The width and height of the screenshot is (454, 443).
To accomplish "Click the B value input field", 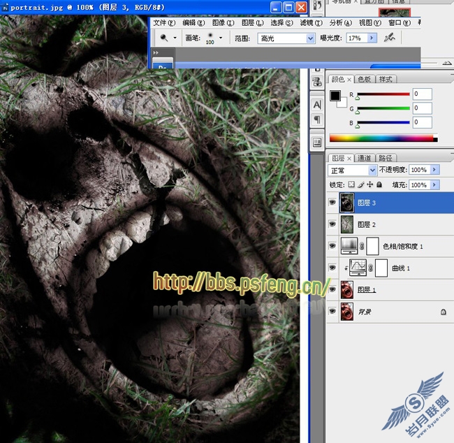I will (422, 122).
